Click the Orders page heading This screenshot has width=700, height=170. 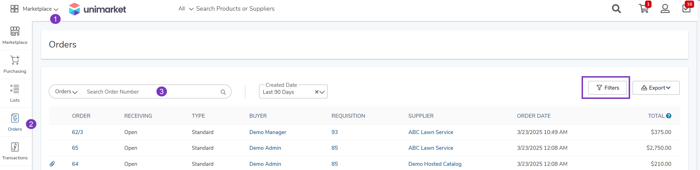coord(63,44)
